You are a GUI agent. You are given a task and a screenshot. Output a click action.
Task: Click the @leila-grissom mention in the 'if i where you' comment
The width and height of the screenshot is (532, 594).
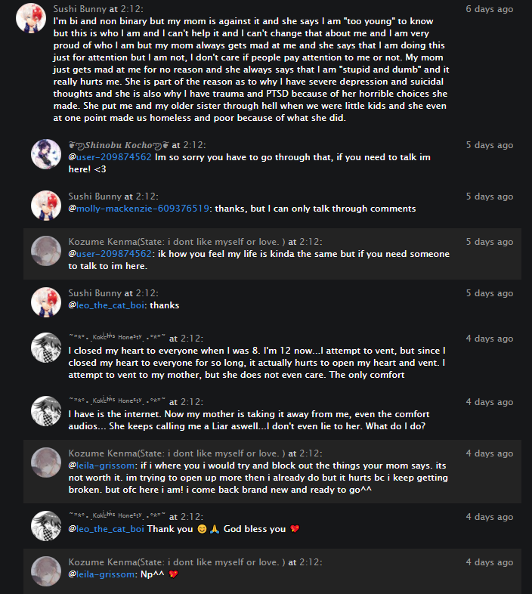(101, 466)
